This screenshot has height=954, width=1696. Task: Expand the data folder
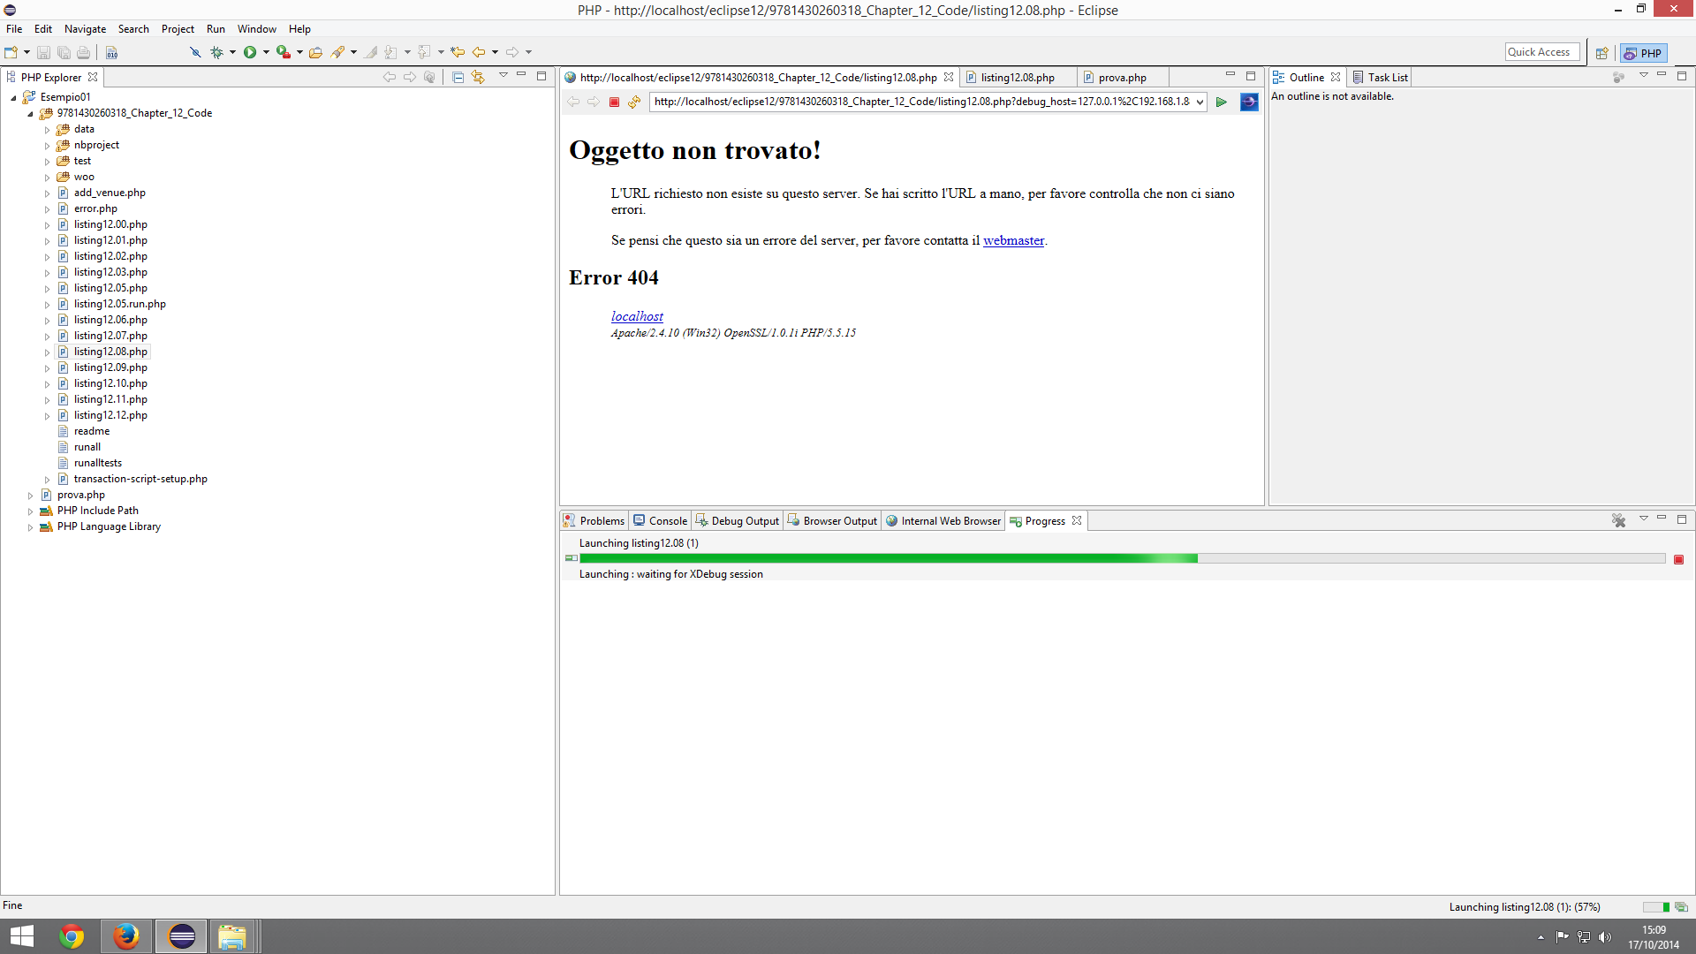point(48,130)
